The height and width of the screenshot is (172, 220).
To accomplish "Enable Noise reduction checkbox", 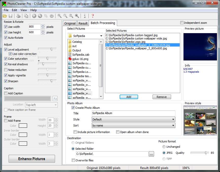I will [6, 70].
